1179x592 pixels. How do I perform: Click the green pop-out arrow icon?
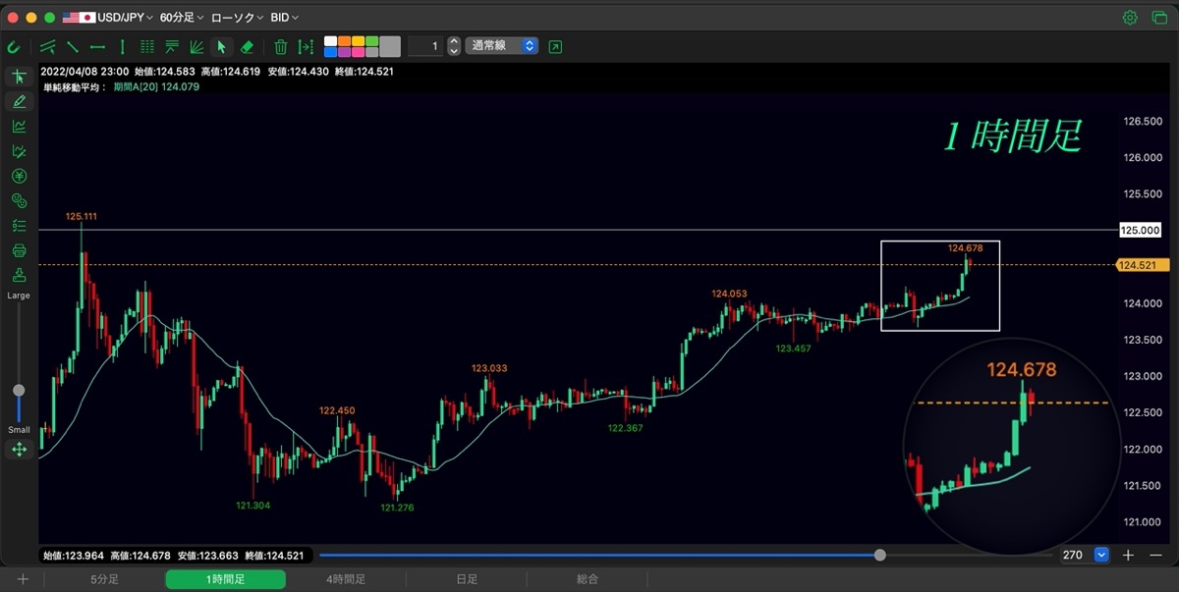coord(556,46)
